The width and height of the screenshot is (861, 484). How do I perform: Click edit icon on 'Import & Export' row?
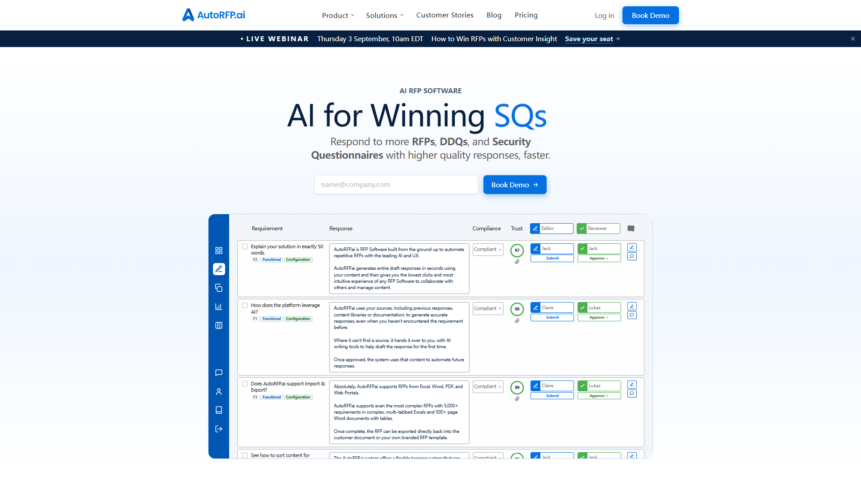coord(632,385)
